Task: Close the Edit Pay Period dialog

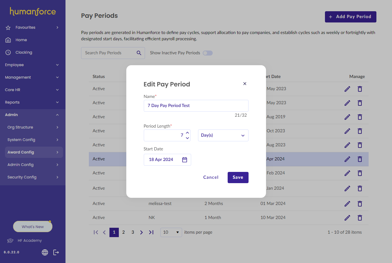Action: click(x=245, y=84)
